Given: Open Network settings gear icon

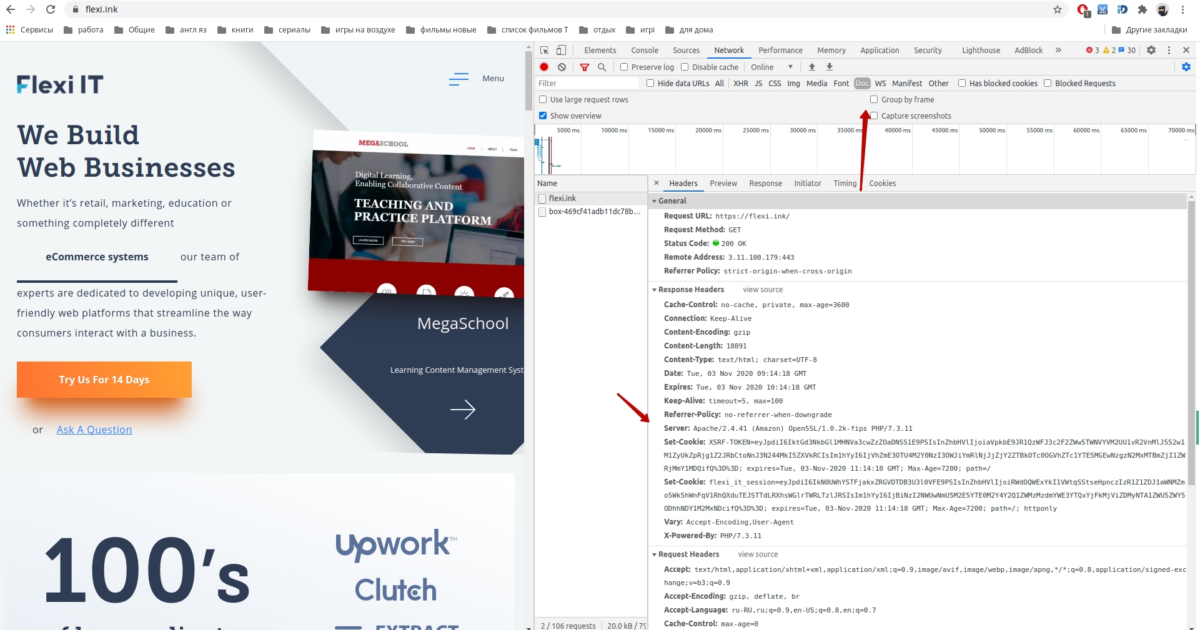Looking at the screenshot, I should tap(1186, 67).
